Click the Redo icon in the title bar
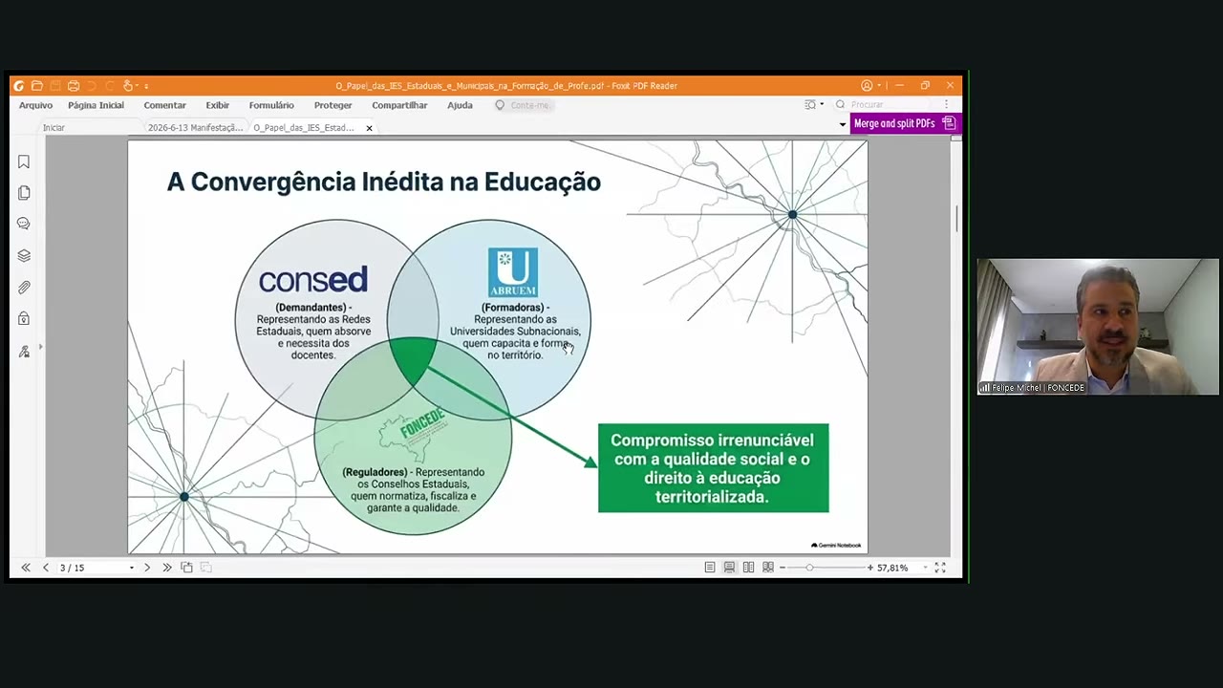The width and height of the screenshot is (1223, 688). tap(110, 85)
